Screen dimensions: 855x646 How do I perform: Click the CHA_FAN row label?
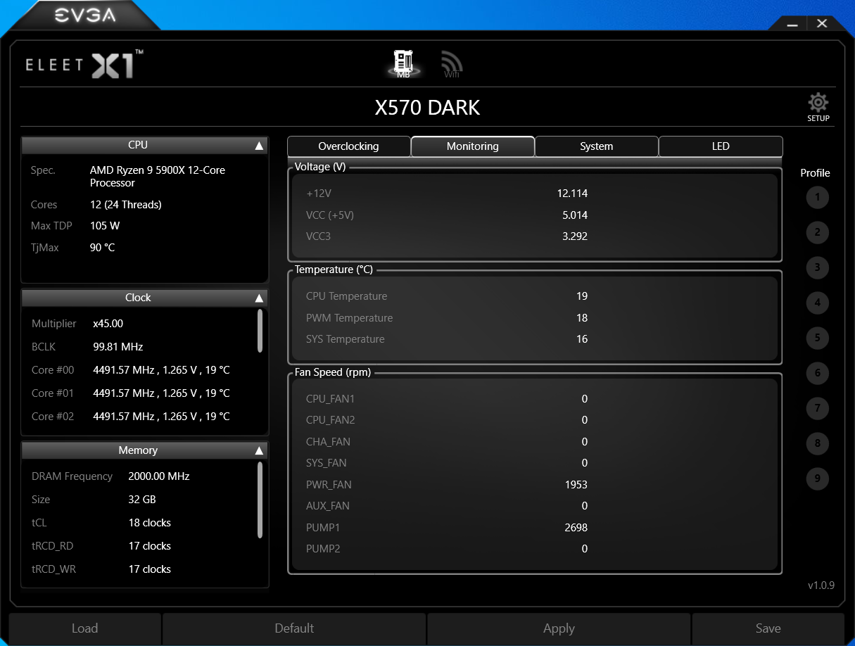[x=328, y=442]
